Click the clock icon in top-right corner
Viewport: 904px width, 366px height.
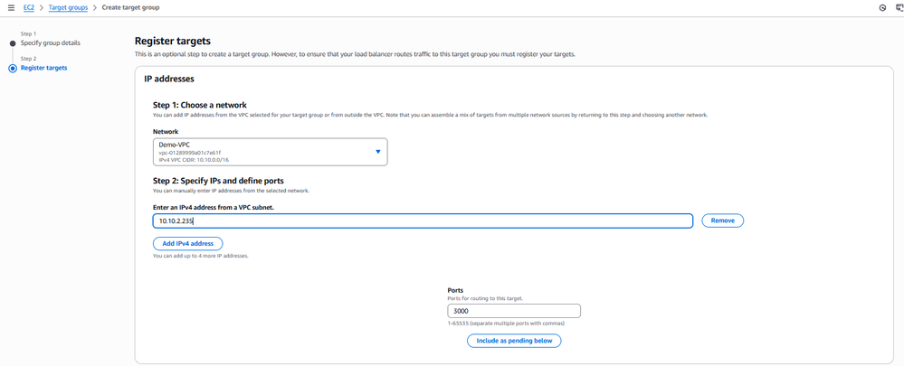(x=882, y=7)
